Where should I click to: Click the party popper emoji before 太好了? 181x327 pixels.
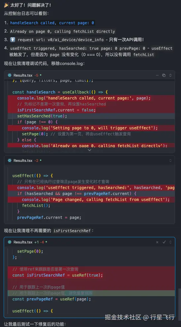click(x=7, y=5)
